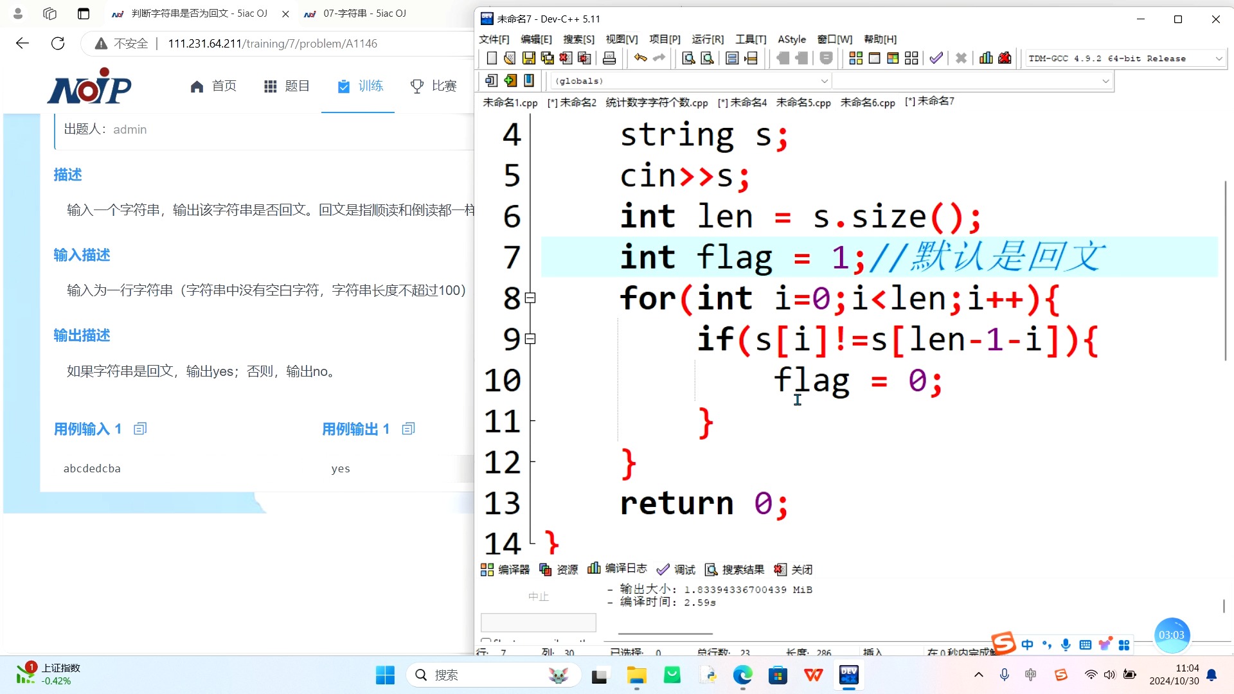Click the browser back arrow
The height and width of the screenshot is (694, 1234).
22,43
